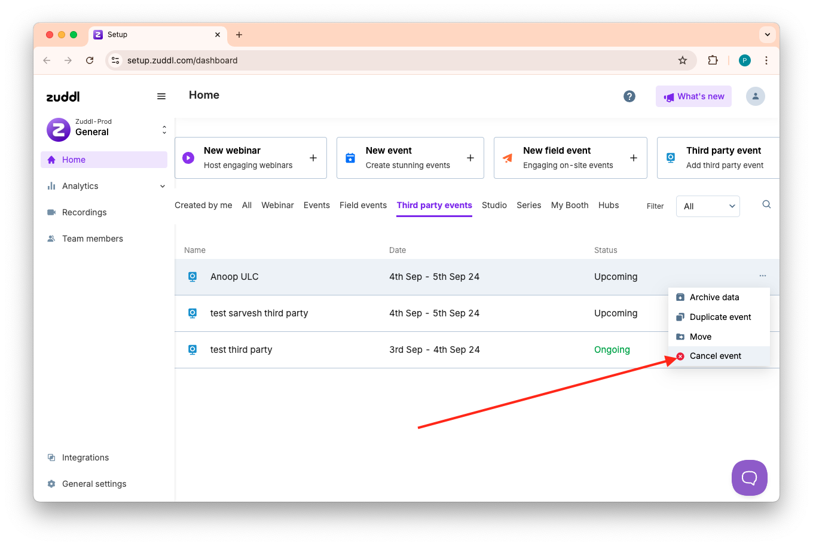Click the What's new button
This screenshot has width=813, height=546.
tap(693, 96)
